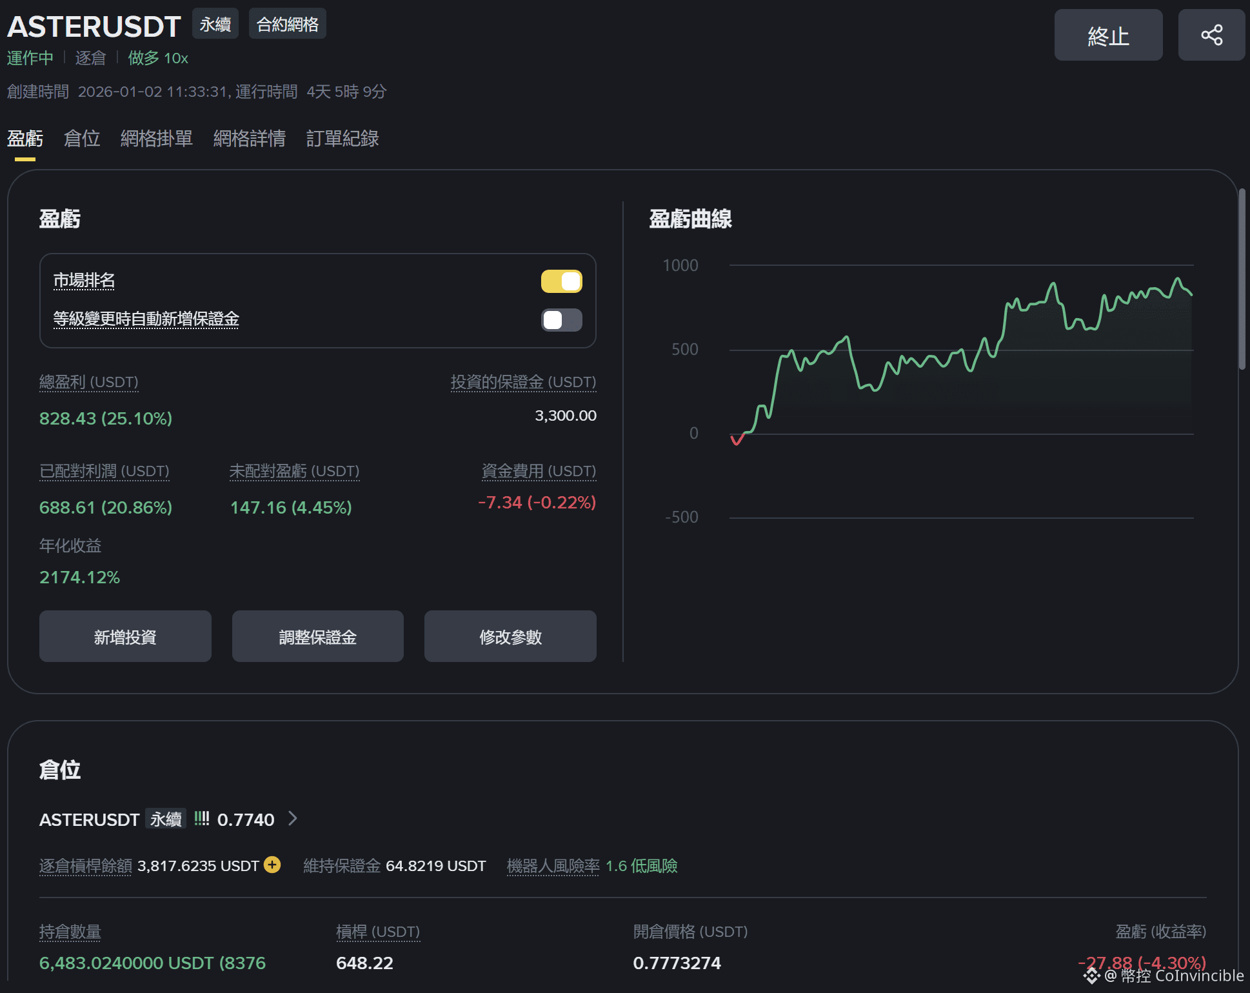The width and height of the screenshot is (1250, 993).
Task: Click the 總盈利 (USDT) underlined label
Action: pyautogui.click(x=88, y=382)
